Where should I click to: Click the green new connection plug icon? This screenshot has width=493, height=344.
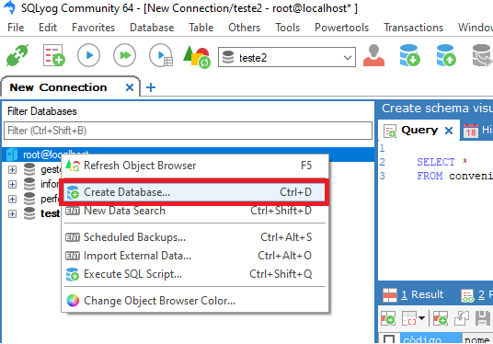coord(17,55)
